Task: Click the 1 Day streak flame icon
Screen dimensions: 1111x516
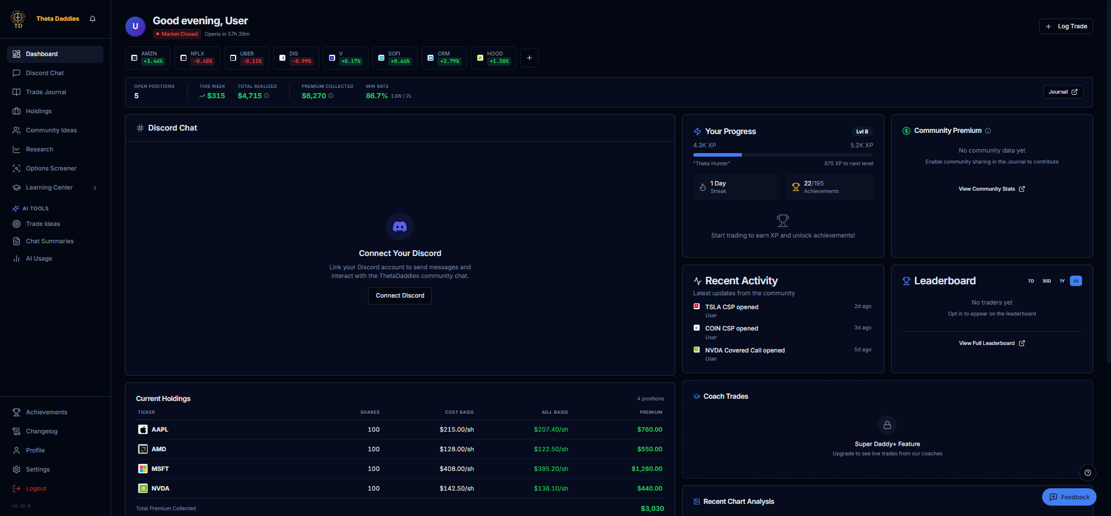Action: (702, 187)
